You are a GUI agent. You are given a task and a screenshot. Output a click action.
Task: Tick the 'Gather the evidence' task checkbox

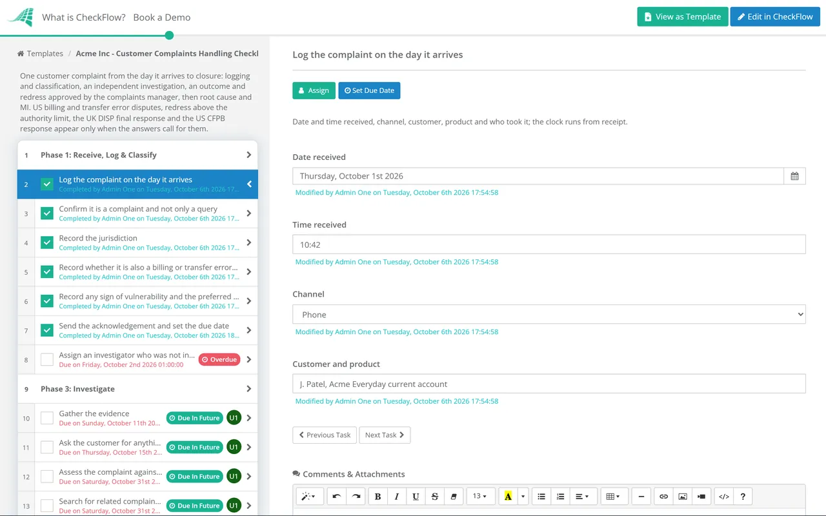[47, 418]
